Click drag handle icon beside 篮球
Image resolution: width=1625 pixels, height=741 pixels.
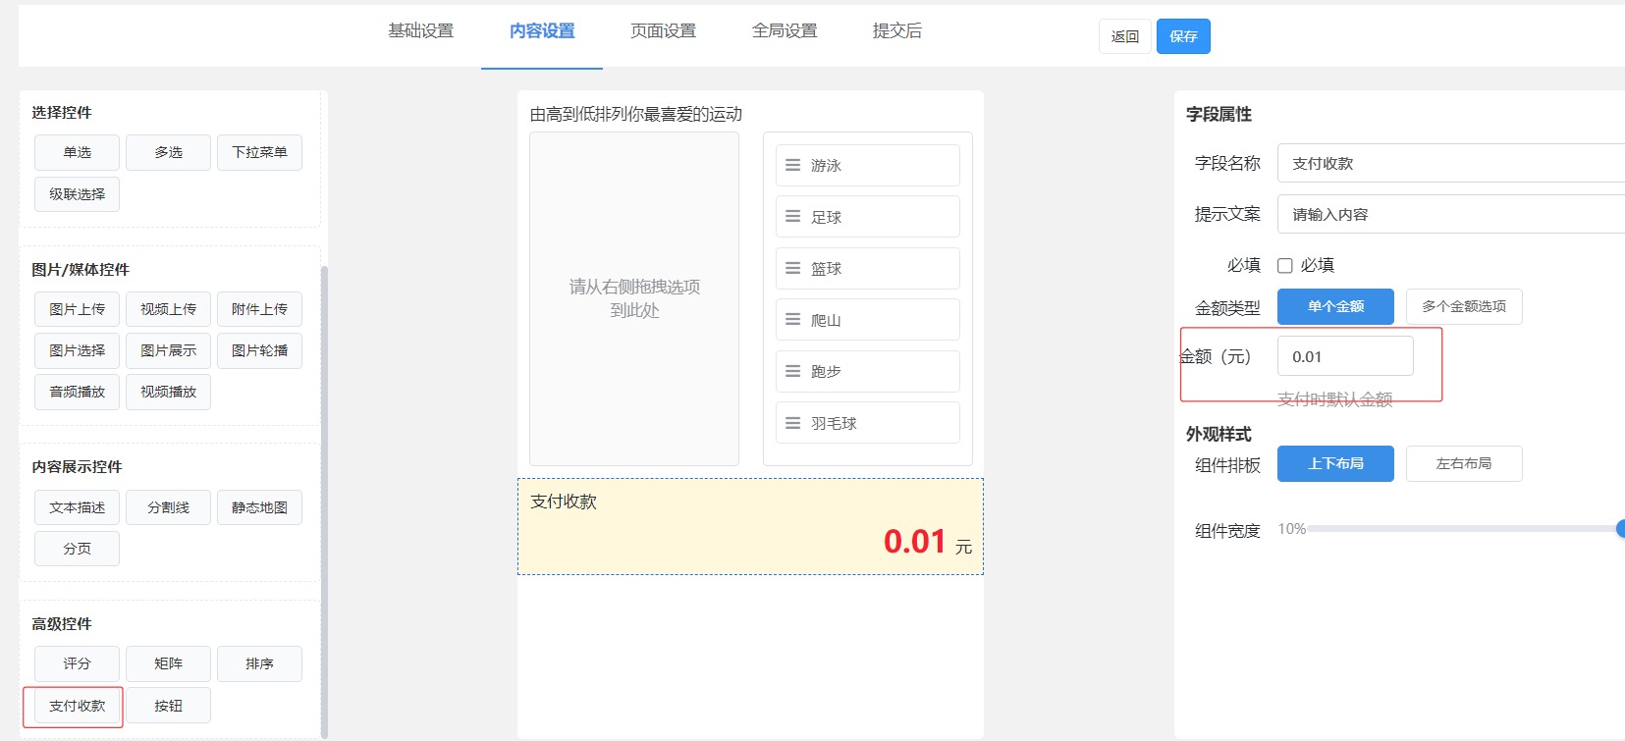point(792,268)
